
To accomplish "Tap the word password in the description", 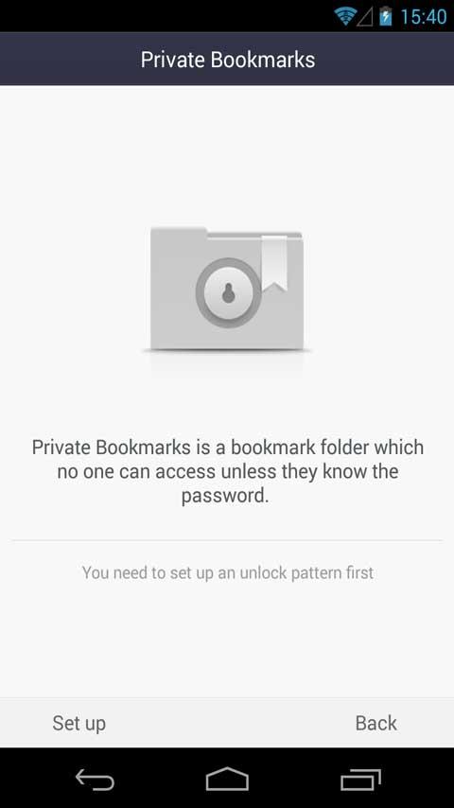I will [224, 496].
